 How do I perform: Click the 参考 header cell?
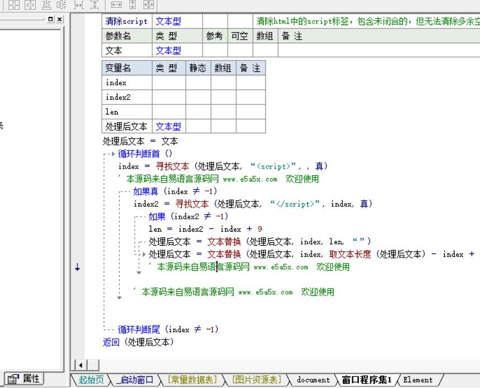tap(215, 36)
